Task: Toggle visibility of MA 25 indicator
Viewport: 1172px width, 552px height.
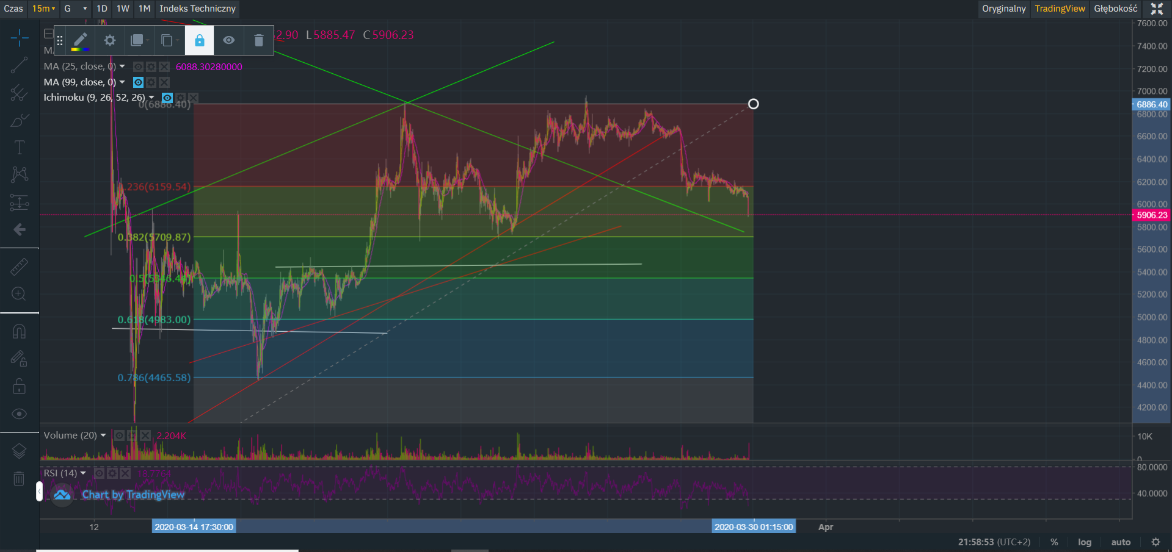Action: point(139,67)
